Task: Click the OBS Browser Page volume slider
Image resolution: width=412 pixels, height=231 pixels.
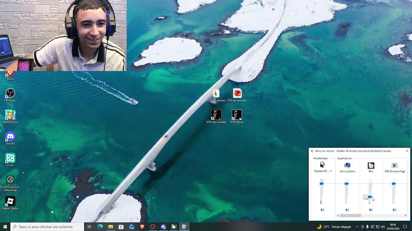Action: (394, 184)
